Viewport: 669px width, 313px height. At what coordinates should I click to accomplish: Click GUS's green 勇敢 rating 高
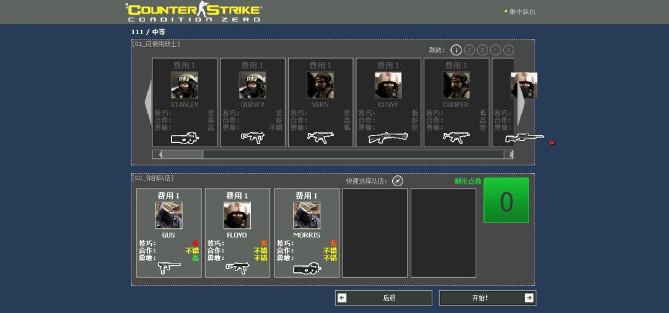195,258
